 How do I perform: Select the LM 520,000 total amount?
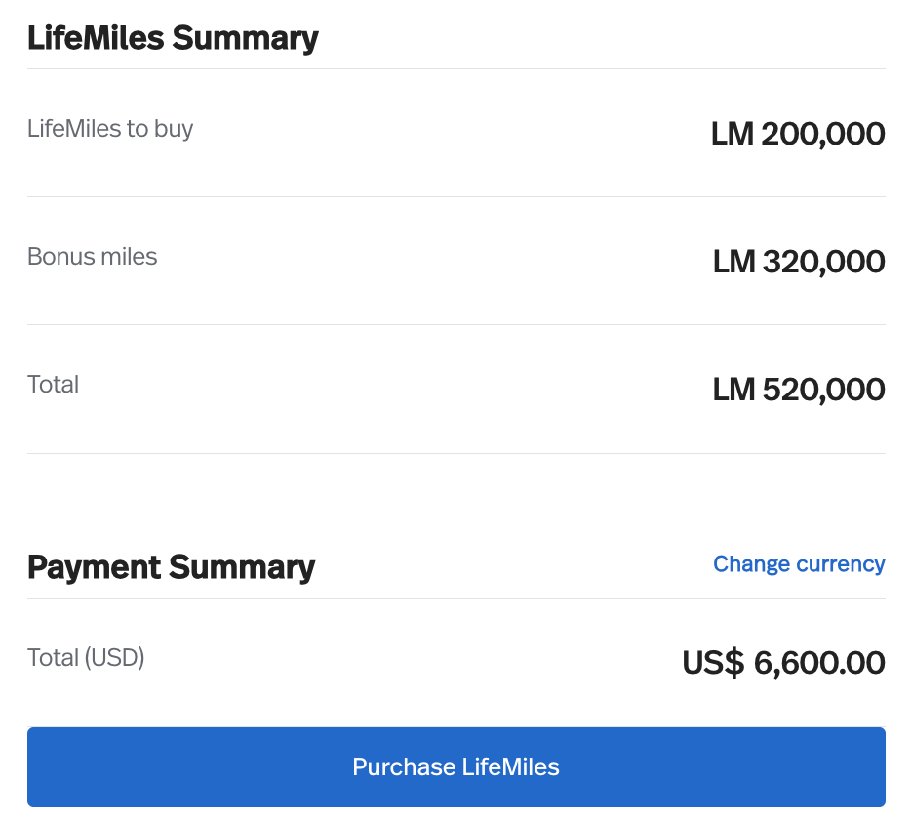pyautogui.click(x=798, y=389)
